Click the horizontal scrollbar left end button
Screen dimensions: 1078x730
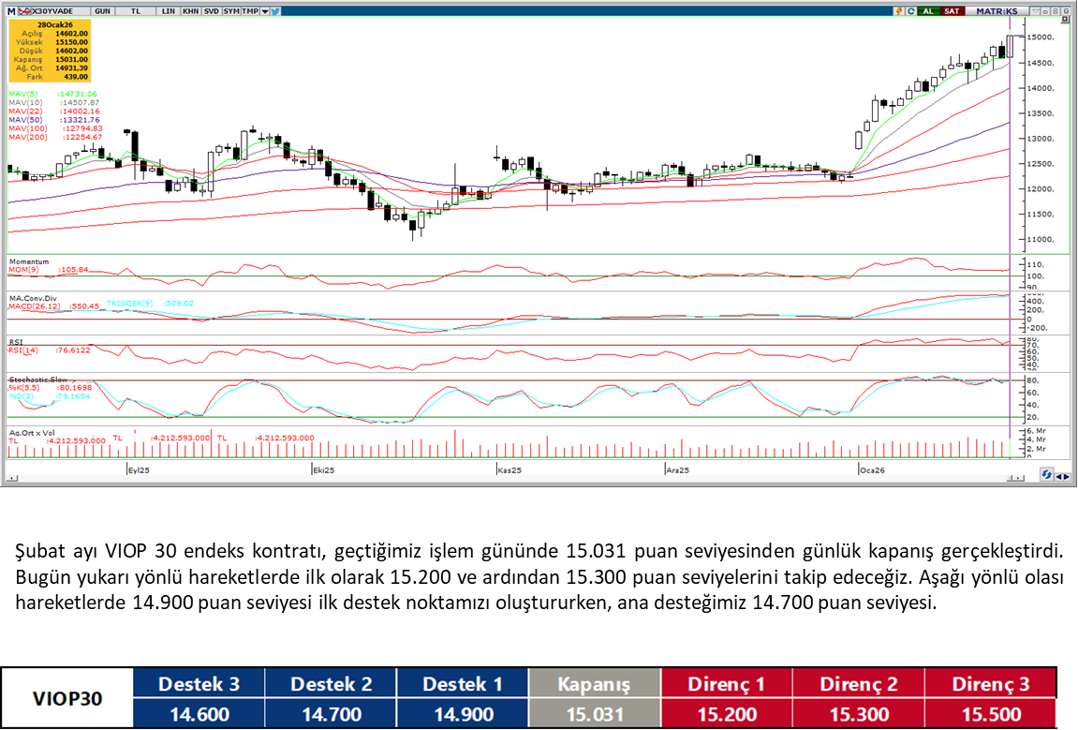(12, 479)
